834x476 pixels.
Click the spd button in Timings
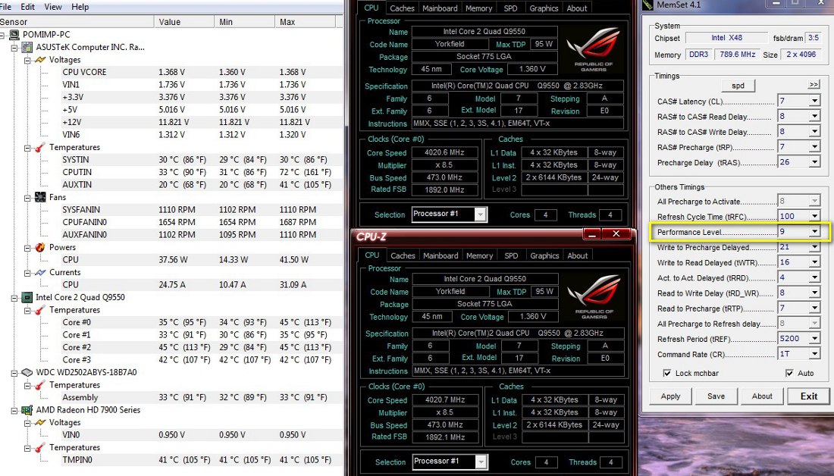(738, 86)
